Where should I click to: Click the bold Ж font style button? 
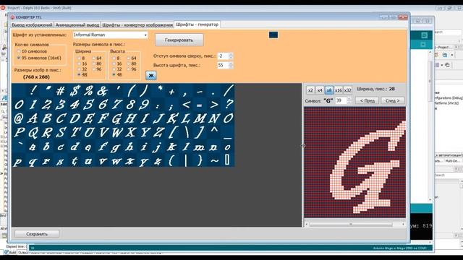(151, 75)
